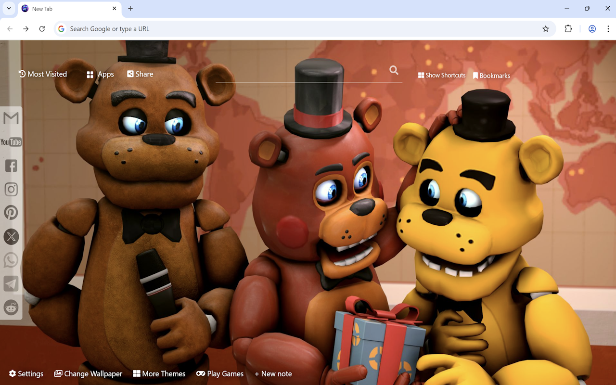
Task: Open Reddit from the sidebar
Action: [11, 307]
